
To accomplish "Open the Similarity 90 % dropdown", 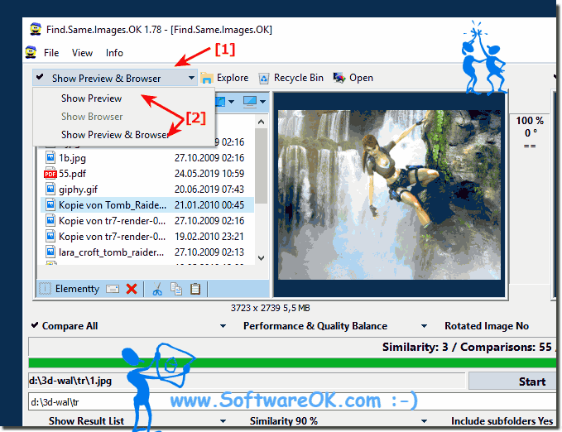I will (x=424, y=421).
